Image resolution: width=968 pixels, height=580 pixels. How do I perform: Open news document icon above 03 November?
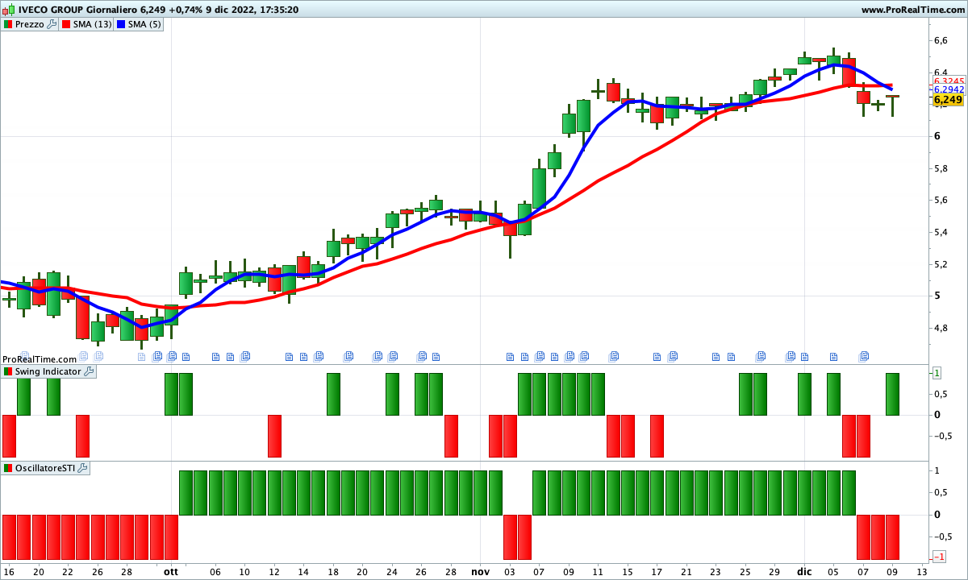(x=511, y=355)
